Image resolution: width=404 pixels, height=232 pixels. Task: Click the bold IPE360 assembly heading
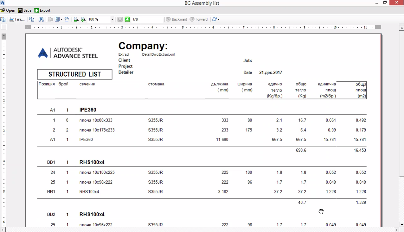[88, 110]
